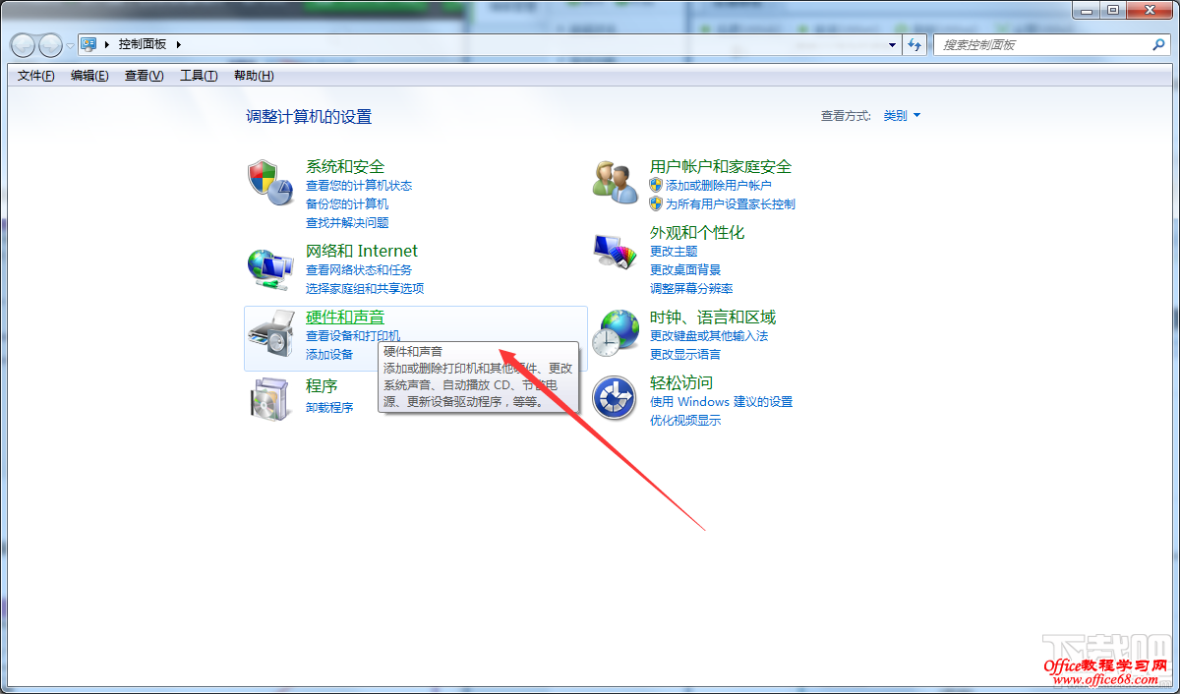Click 更改键盘或其他输入法 link
The width and height of the screenshot is (1180, 694).
[x=709, y=335]
